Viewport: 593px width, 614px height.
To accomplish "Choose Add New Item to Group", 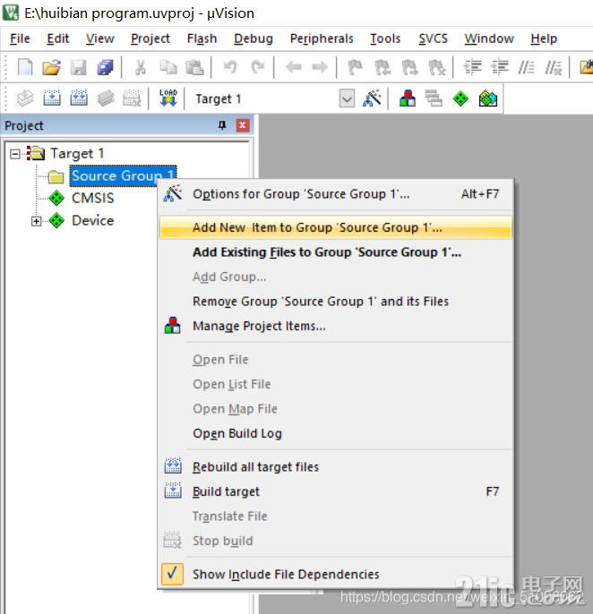I will [x=336, y=227].
